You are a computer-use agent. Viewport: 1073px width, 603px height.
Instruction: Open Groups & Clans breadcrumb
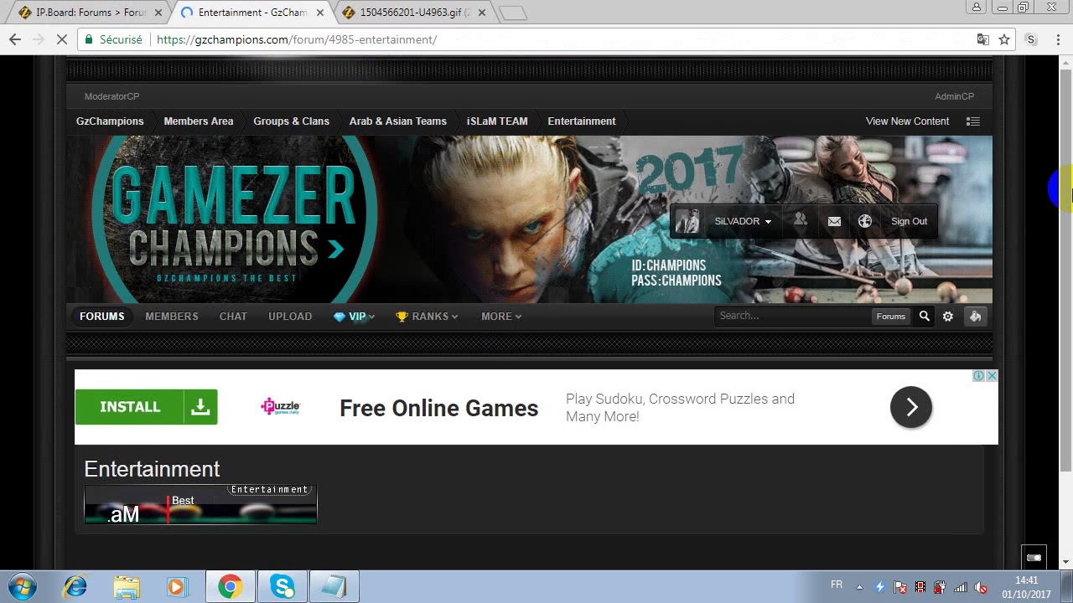(x=291, y=121)
